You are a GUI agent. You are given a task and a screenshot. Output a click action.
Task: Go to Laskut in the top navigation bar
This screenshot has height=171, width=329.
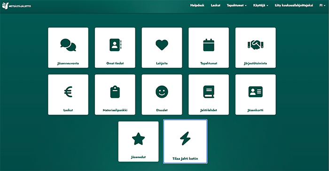point(215,5)
